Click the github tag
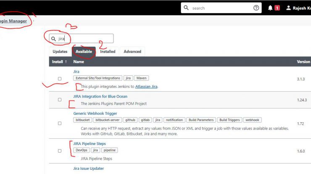Viewport: 311px width, 174px height. point(130,120)
